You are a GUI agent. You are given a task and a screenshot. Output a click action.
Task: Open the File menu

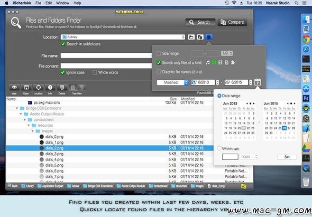(39, 3)
